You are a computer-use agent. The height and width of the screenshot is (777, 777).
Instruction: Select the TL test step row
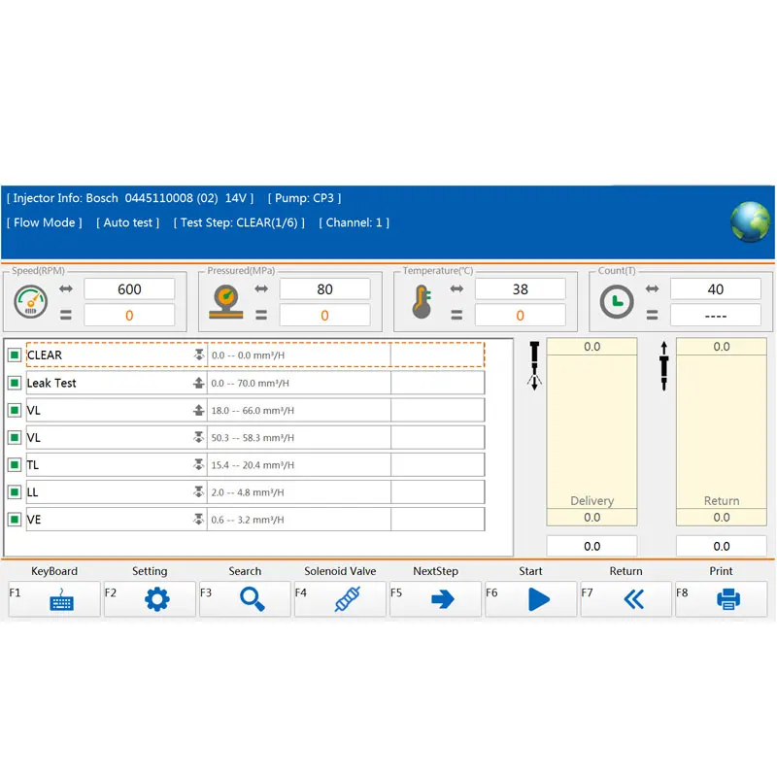coord(255,464)
